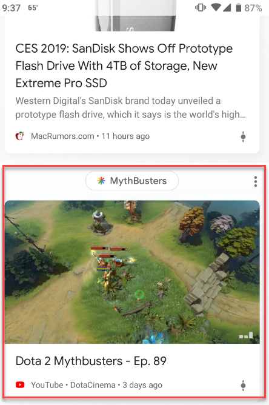Tap the video bars icon on thumbnail
Viewport: 269px width, 405px height.
tap(246, 335)
